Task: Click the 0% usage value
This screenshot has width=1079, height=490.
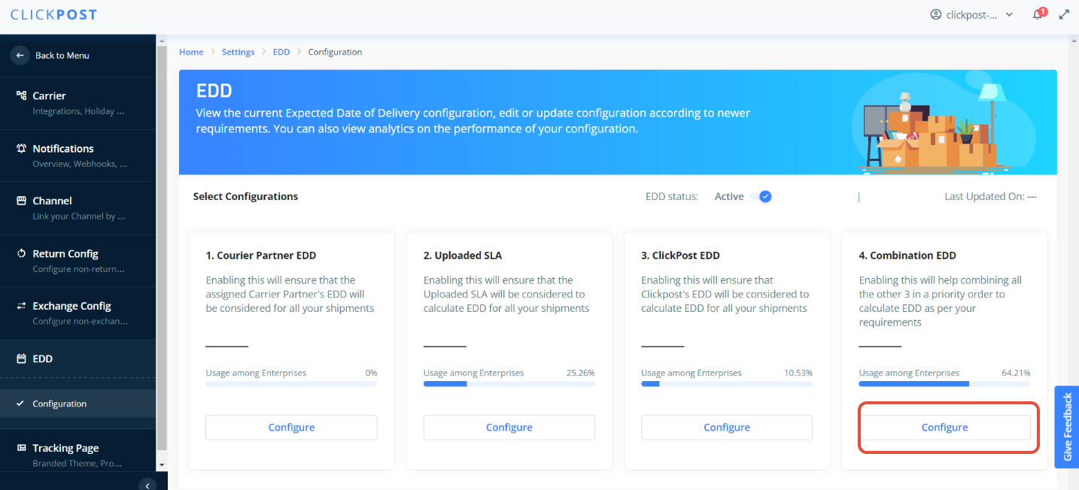Action: 371,373
